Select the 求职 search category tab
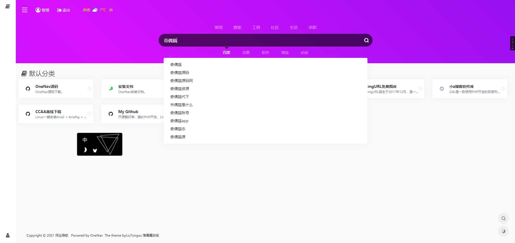515x243 pixels. [312, 27]
